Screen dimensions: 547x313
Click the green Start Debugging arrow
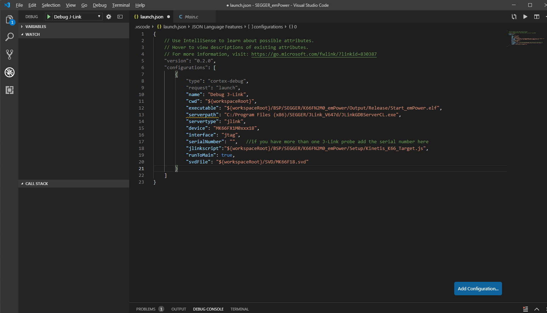49,17
